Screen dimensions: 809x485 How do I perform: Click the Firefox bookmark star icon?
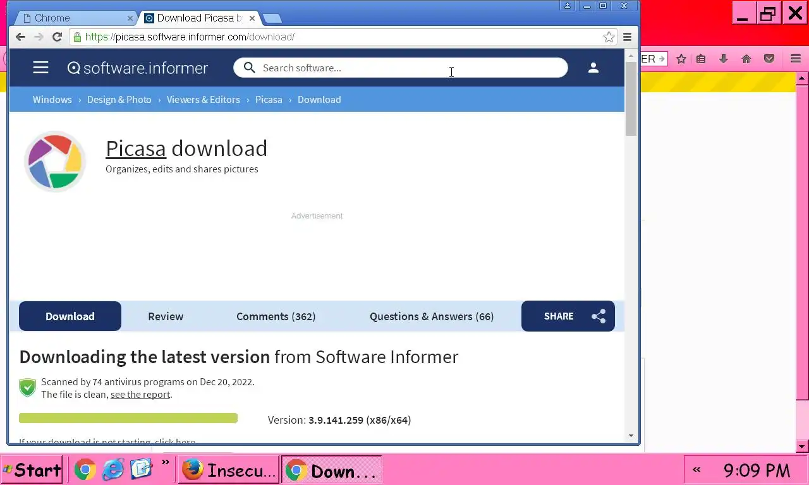pos(681,59)
